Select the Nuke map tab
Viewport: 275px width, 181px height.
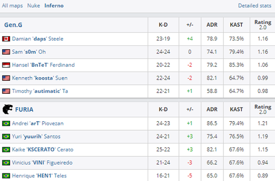point(33,6)
